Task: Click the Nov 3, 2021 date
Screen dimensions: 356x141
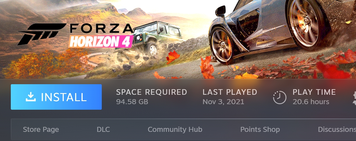Action: click(x=223, y=102)
